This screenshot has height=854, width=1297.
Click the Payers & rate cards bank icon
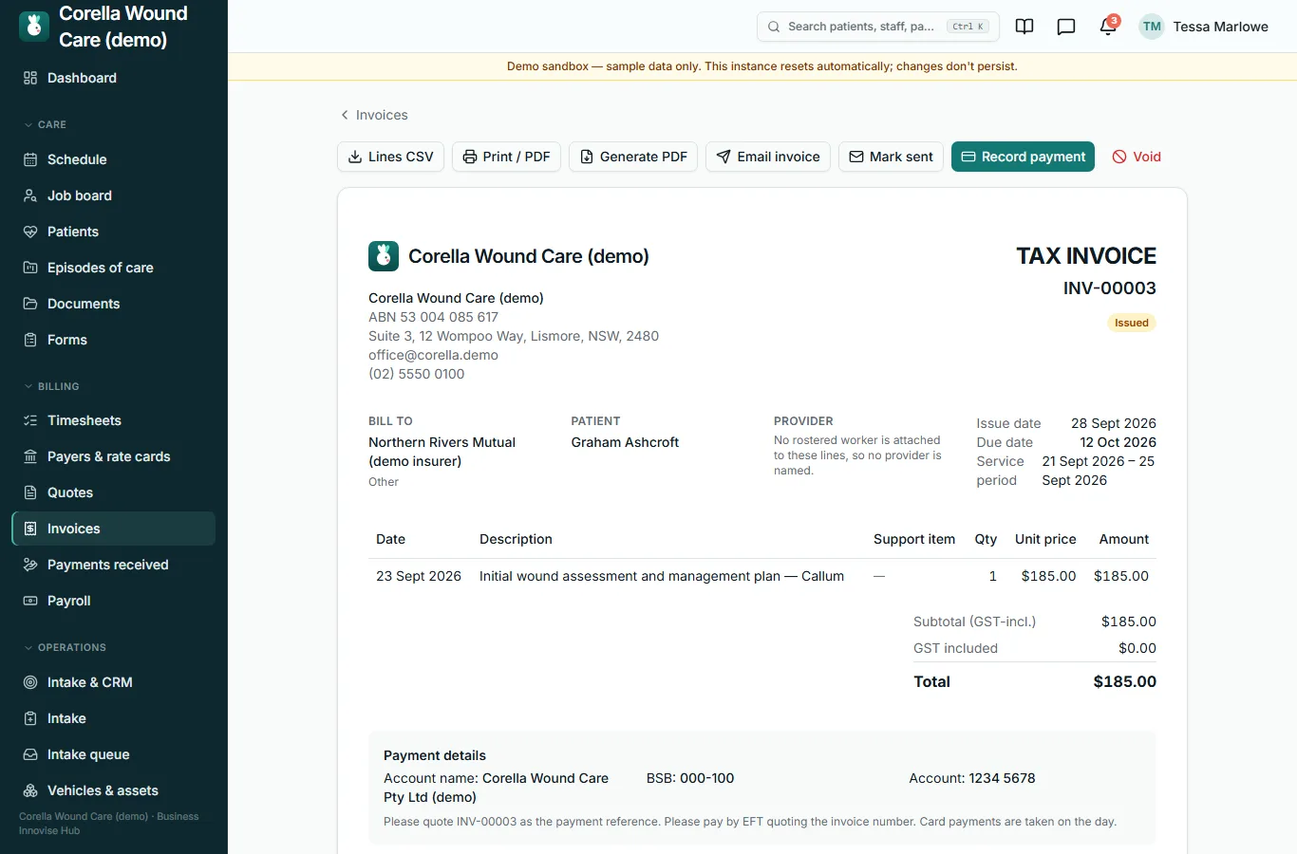(x=30, y=456)
